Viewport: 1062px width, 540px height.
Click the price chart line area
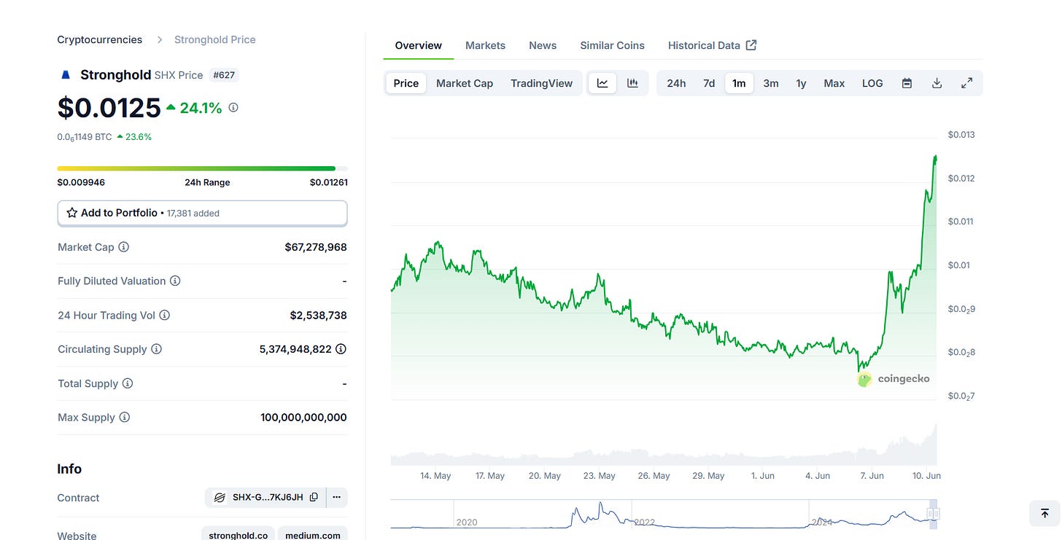point(664,277)
